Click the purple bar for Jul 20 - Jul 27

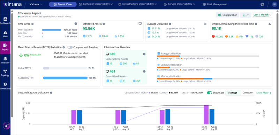point(206,114)
